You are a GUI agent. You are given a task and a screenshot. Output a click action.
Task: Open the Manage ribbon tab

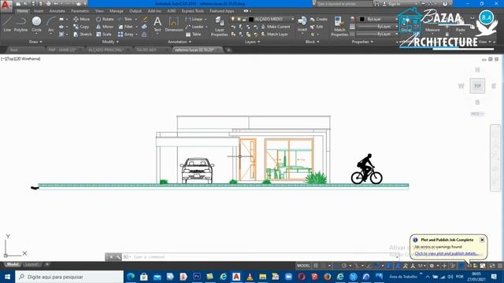[x=116, y=11]
